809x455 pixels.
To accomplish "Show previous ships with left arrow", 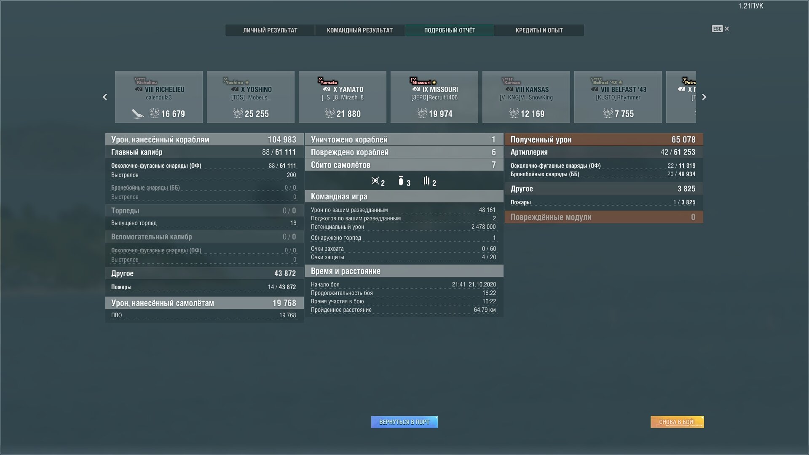I will [105, 97].
